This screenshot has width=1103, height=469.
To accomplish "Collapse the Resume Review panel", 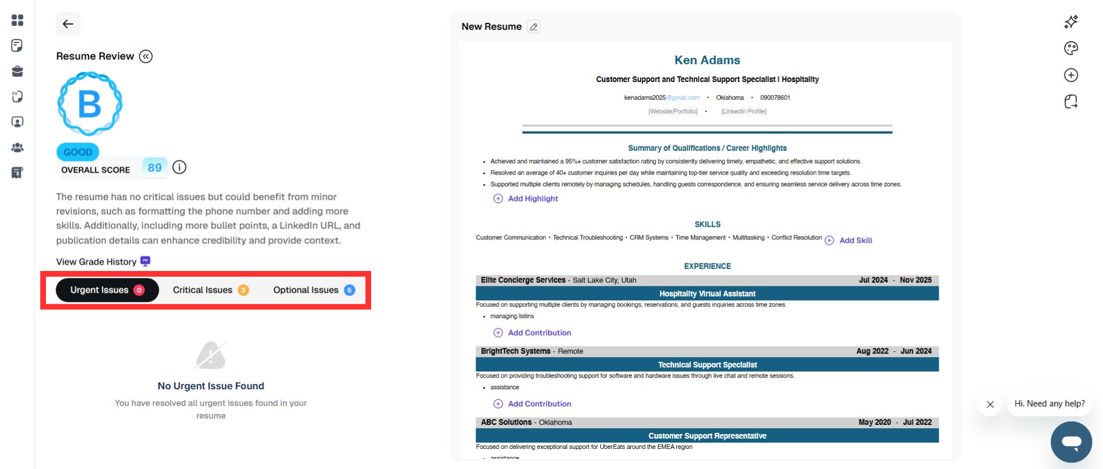I will [146, 56].
